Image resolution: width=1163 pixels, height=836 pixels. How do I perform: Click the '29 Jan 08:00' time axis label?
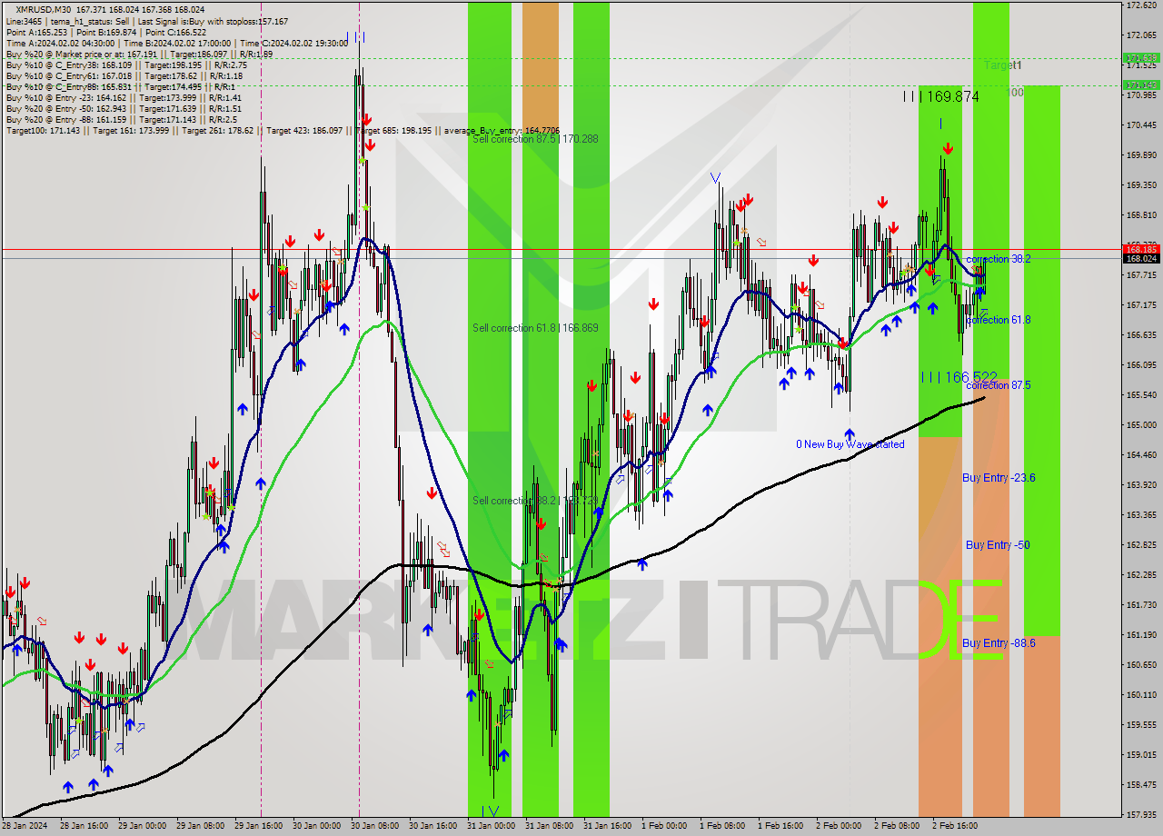pos(200,826)
